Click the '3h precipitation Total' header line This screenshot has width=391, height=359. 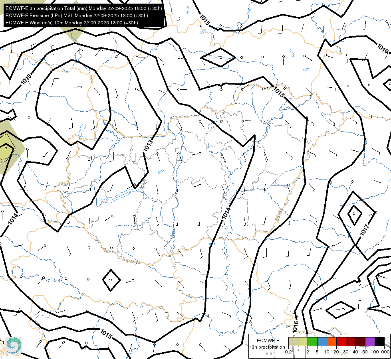coord(84,8)
